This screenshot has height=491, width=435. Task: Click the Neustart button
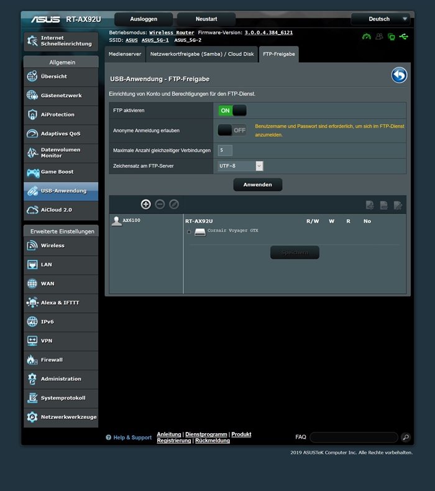coord(206,19)
